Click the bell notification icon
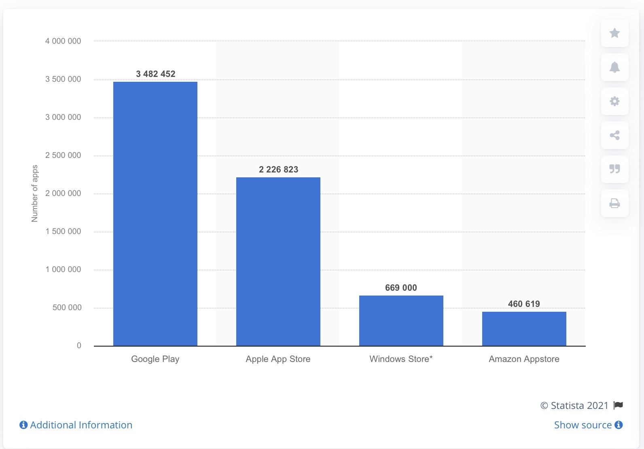Viewport: 644px width, 449px height. pyautogui.click(x=614, y=67)
